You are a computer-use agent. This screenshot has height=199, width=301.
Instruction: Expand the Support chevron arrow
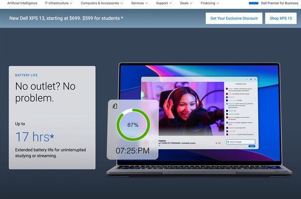170,3
